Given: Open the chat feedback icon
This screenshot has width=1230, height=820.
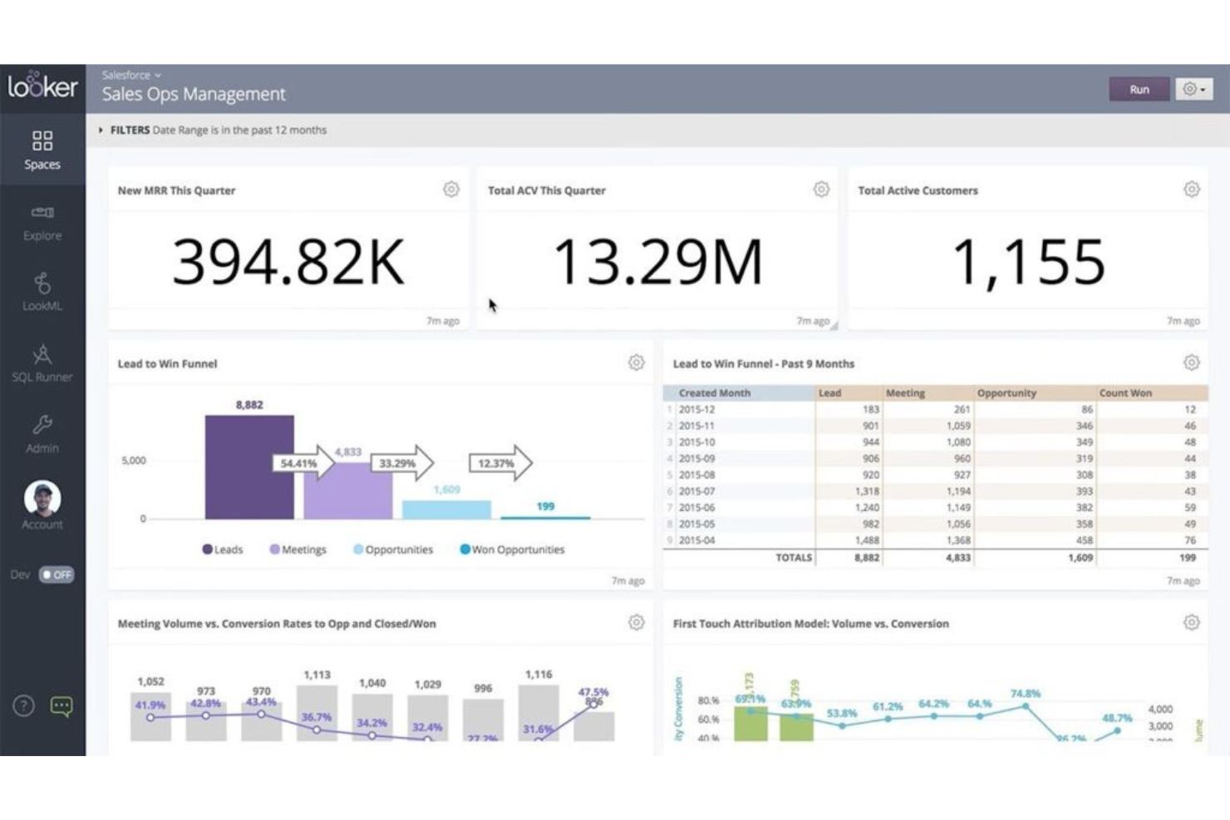Looking at the screenshot, I should pyautogui.click(x=61, y=706).
